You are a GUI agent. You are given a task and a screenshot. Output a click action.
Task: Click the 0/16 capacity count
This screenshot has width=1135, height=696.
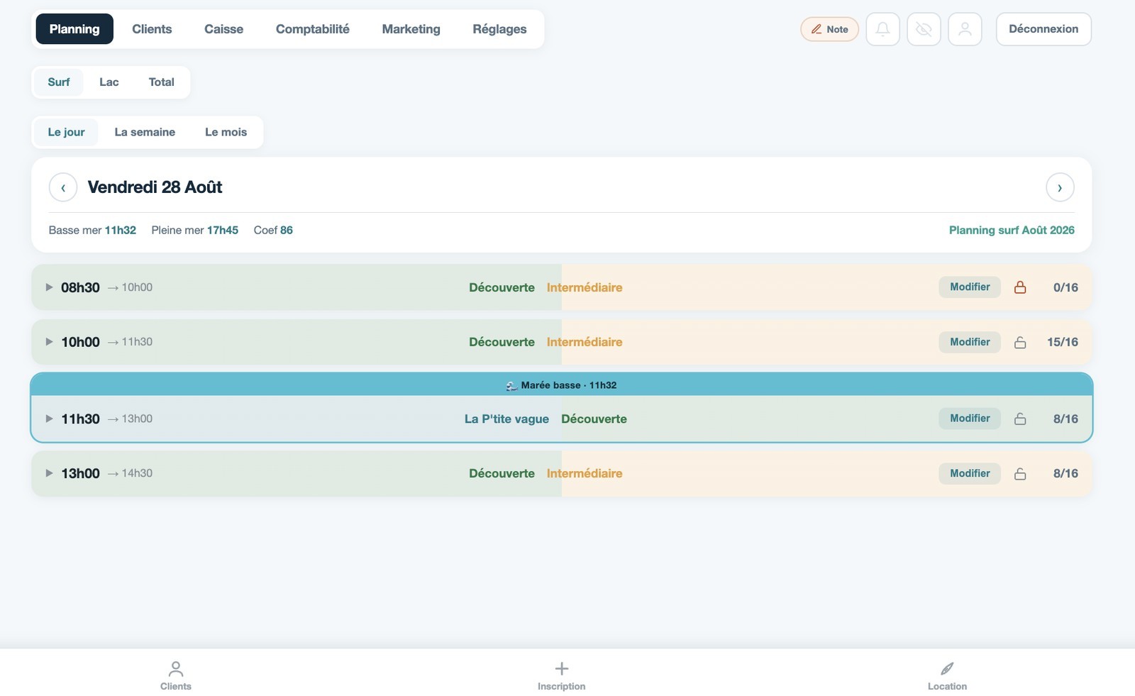coord(1065,287)
